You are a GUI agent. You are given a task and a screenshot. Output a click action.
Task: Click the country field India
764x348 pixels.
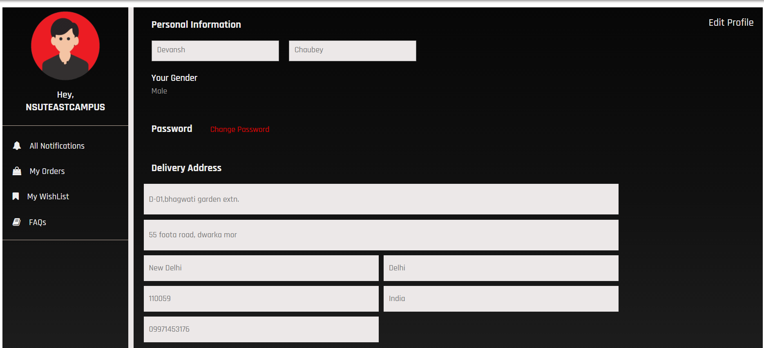(x=501, y=299)
